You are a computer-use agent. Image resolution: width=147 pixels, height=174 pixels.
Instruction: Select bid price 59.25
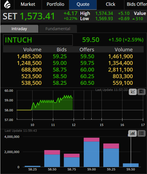[x=60, y=56]
